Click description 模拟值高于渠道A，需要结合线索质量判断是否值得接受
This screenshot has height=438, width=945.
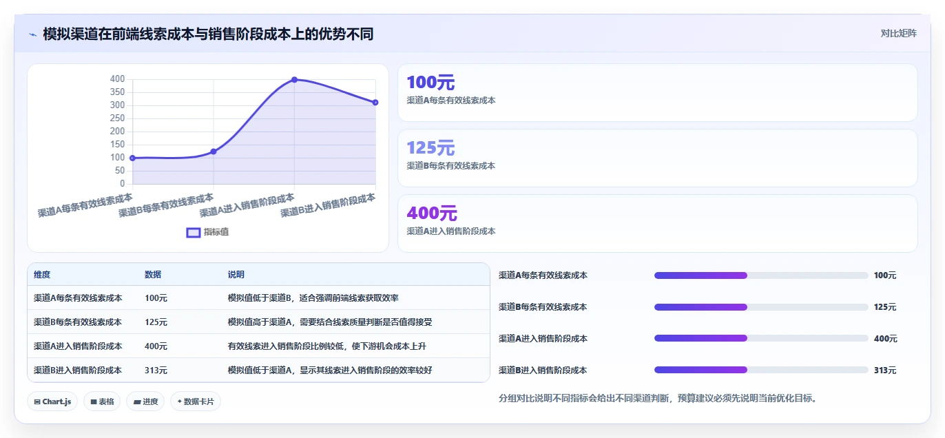330,322
